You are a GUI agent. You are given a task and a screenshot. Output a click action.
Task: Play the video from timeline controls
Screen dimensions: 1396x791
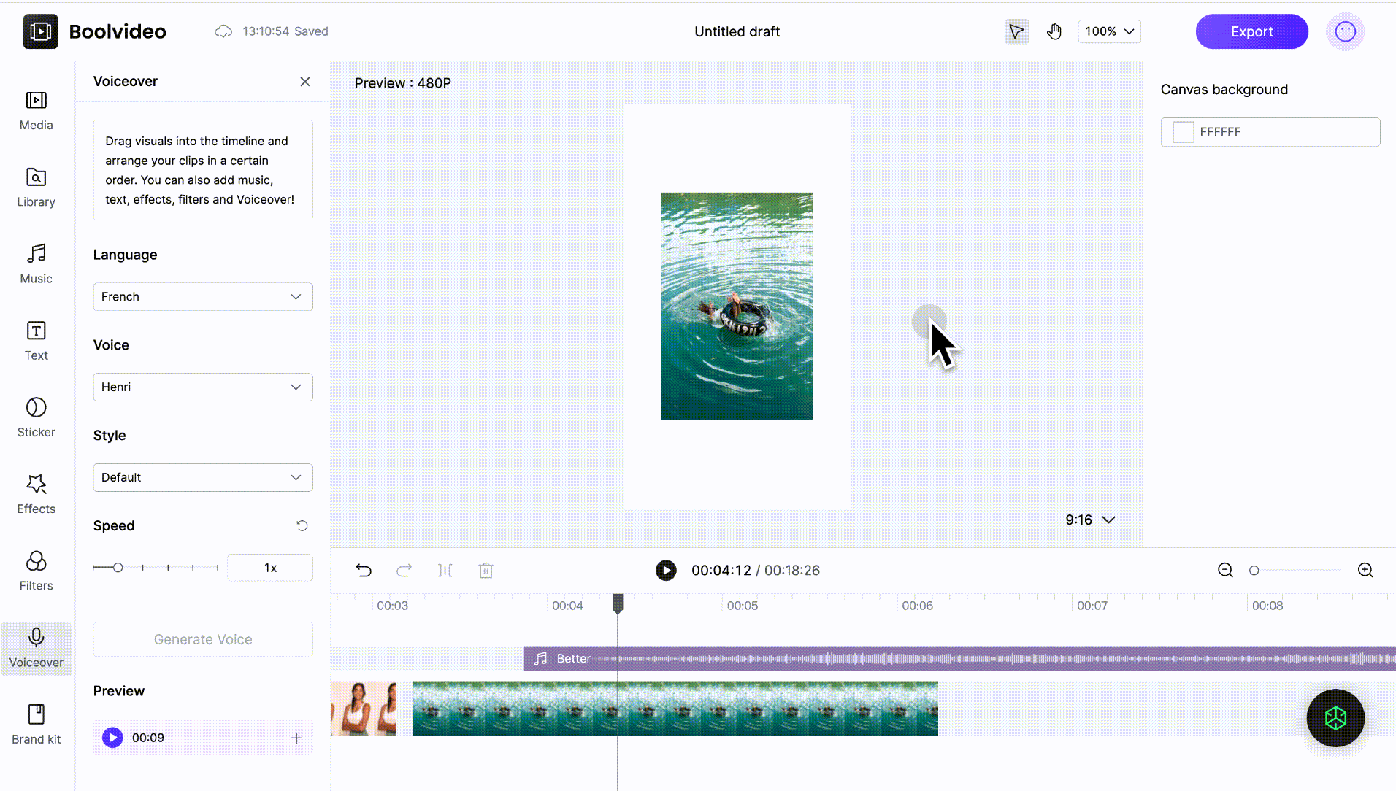coord(665,570)
